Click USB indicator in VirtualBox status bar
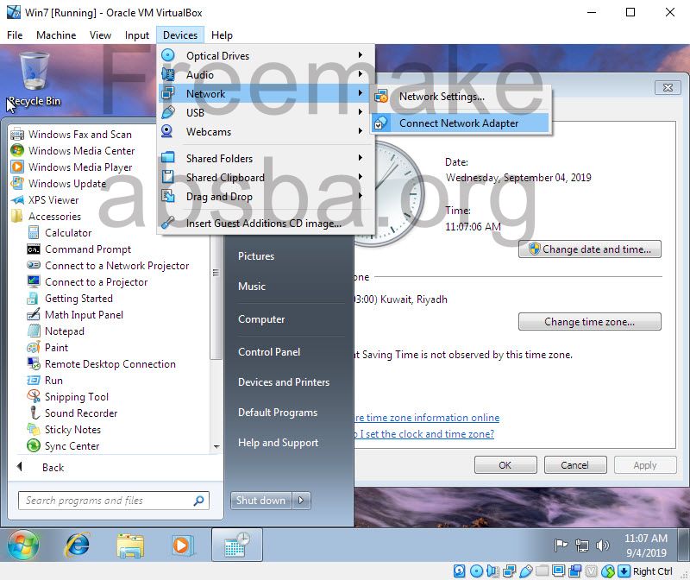 [x=526, y=571]
